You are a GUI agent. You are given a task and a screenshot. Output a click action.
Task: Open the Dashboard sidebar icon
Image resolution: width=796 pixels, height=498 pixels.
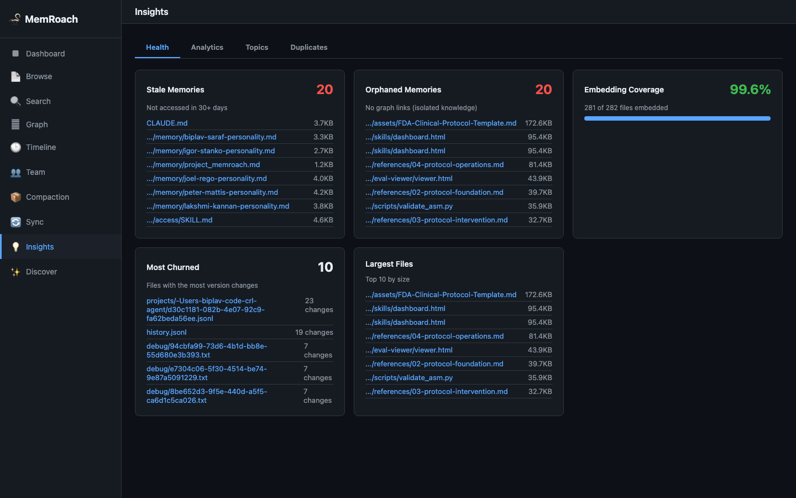[x=15, y=54]
